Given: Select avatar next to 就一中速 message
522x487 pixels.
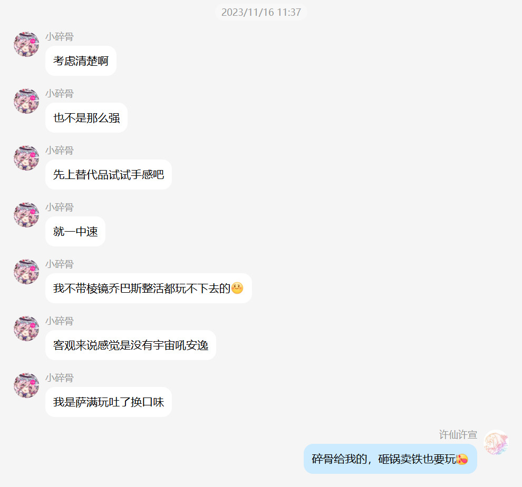Looking at the screenshot, I should (26, 215).
